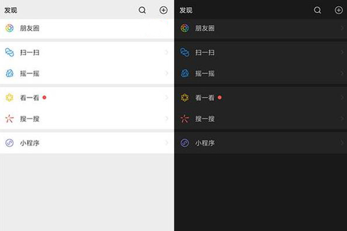Expand 扫一扫 row chevron in dark panel
Screen dimensions: 347x231
[x=342, y=53]
